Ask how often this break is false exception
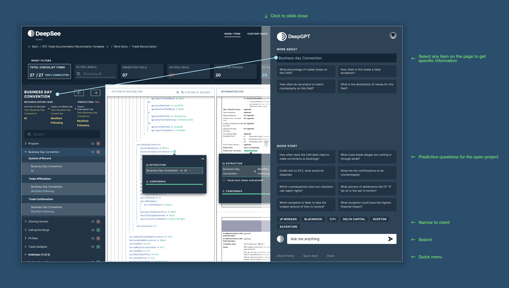 [367, 71]
